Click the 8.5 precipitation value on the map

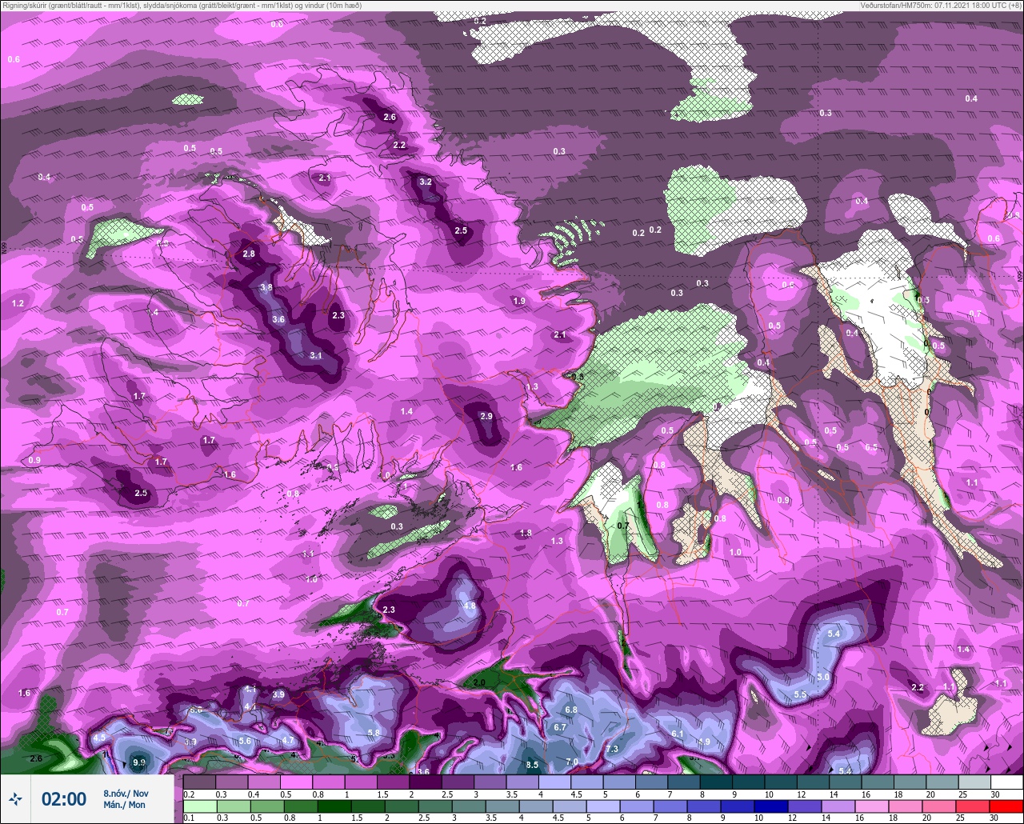[x=532, y=765]
